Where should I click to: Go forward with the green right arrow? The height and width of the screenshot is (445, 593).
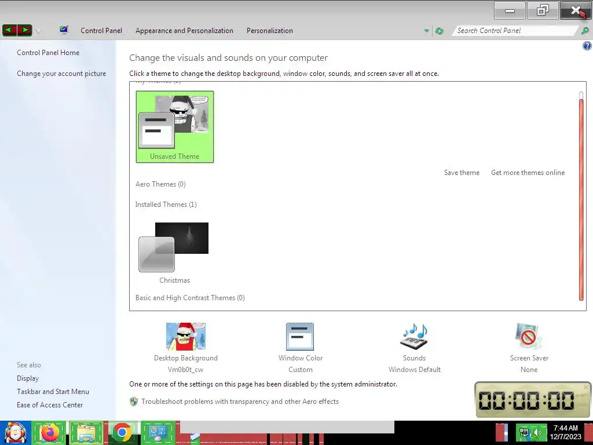pyautogui.click(x=25, y=30)
